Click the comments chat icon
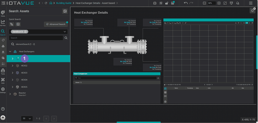Image resolution: width=258 pixels, height=123 pixels. click(238, 3)
